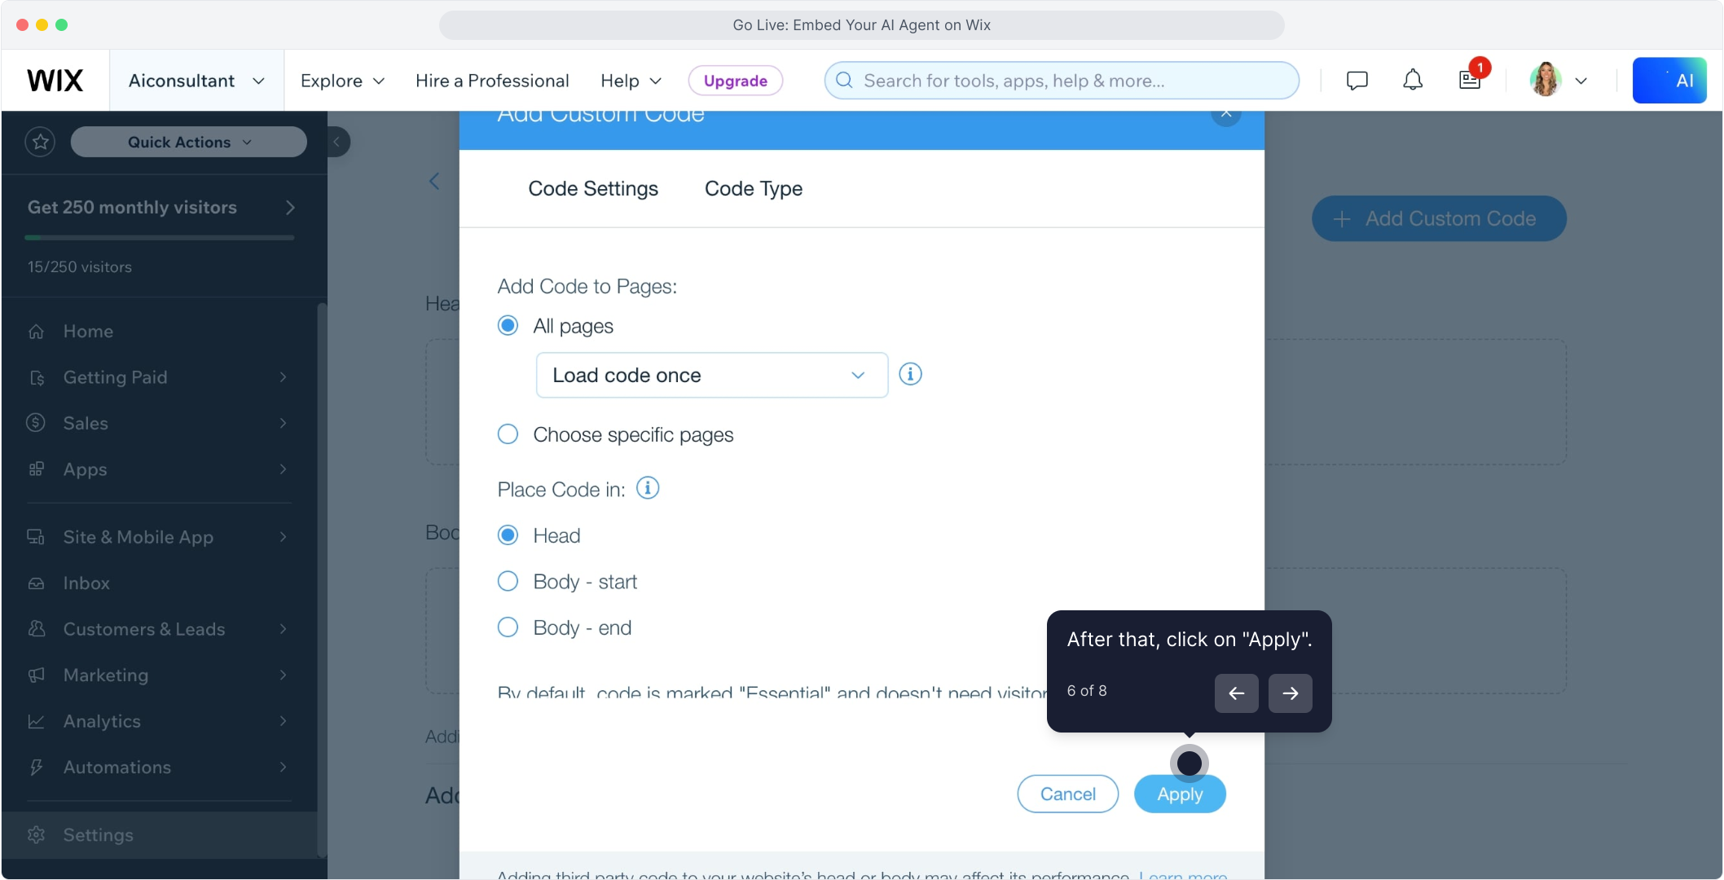The image size is (1724, 880).
Task: Open the chat messages icon
Action: (1357, 81)
